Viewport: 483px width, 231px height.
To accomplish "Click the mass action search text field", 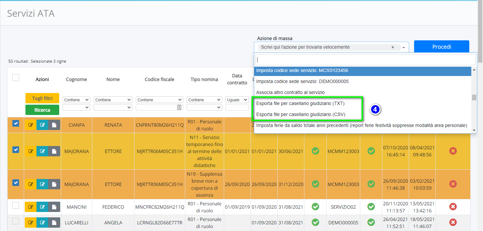I will pyautogui.click(x=365, y=60).
